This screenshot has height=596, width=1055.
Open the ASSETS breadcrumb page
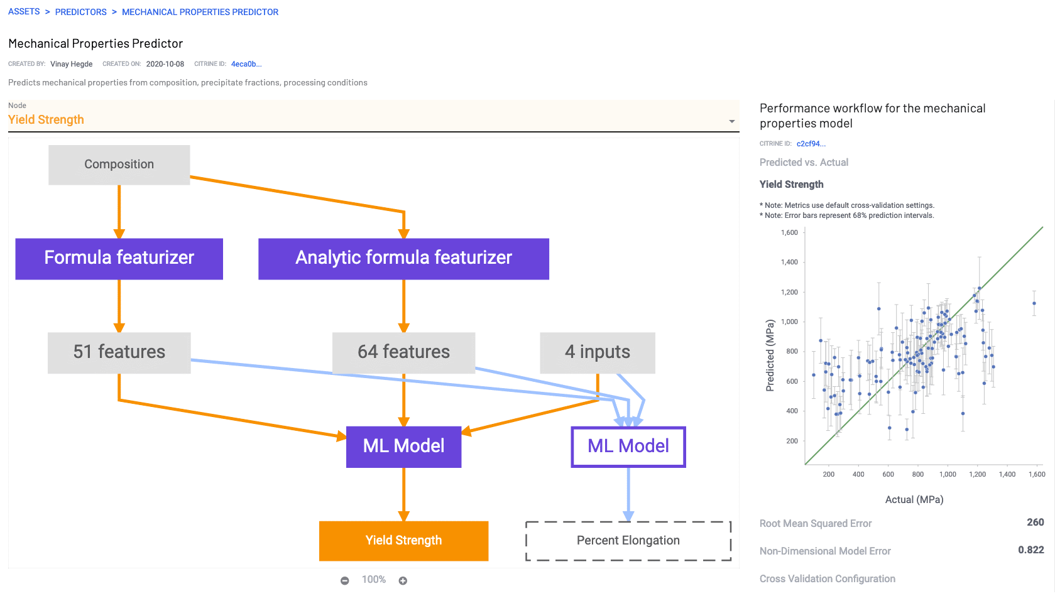coord(23,11)
